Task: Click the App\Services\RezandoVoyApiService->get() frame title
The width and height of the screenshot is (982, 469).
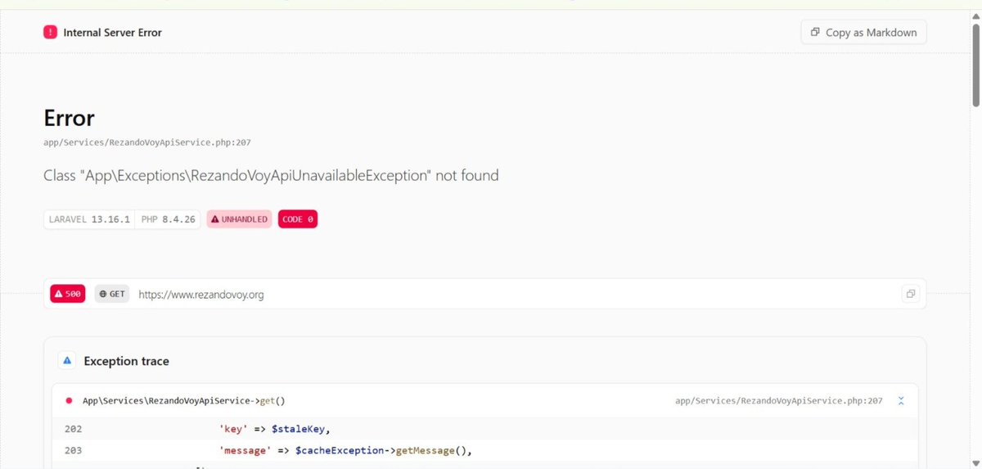Action: coord(183,401)
